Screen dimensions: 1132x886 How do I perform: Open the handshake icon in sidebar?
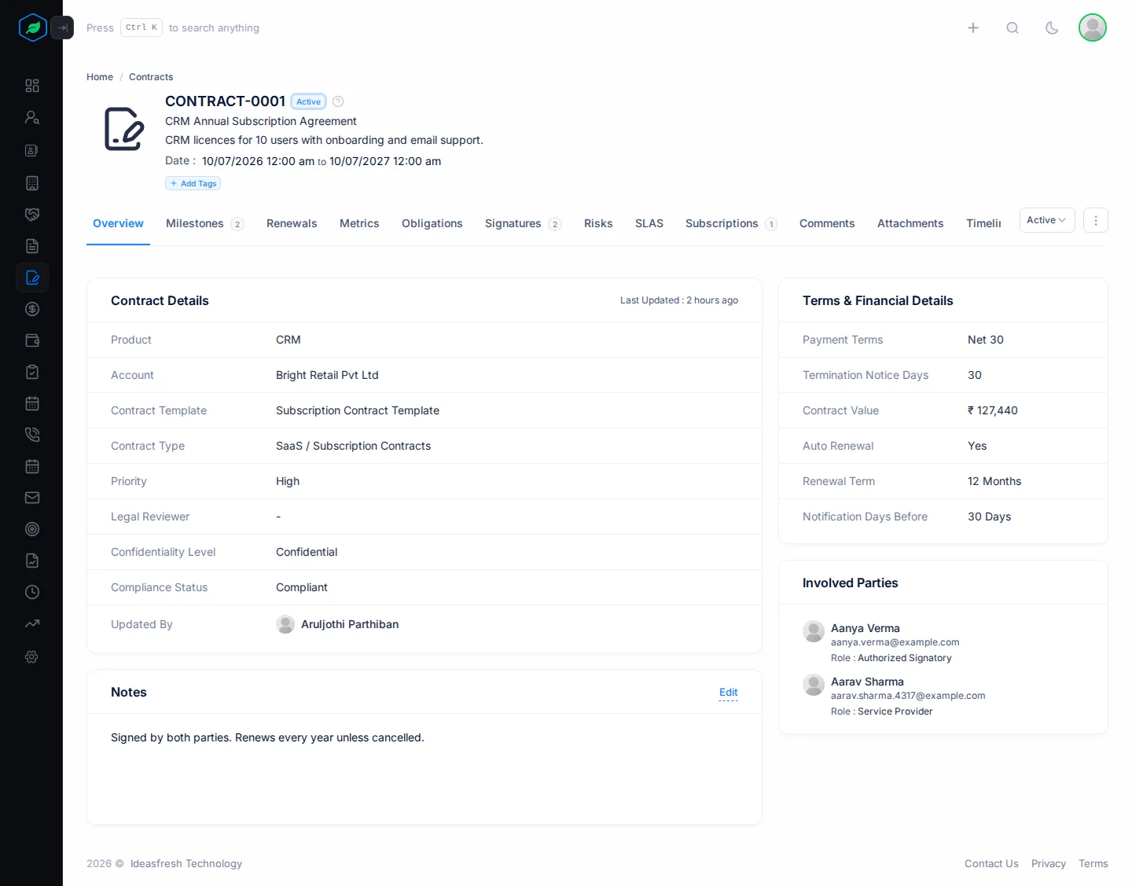(x=32, y=215)
